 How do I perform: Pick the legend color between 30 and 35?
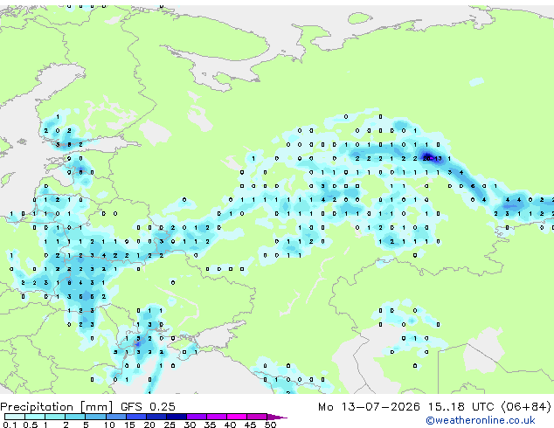pyautogui.click(x=197, y=417)
